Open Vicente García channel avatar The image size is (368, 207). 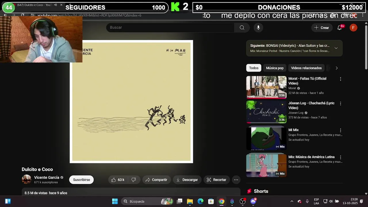pyautogui.click(x=26, y=179)
